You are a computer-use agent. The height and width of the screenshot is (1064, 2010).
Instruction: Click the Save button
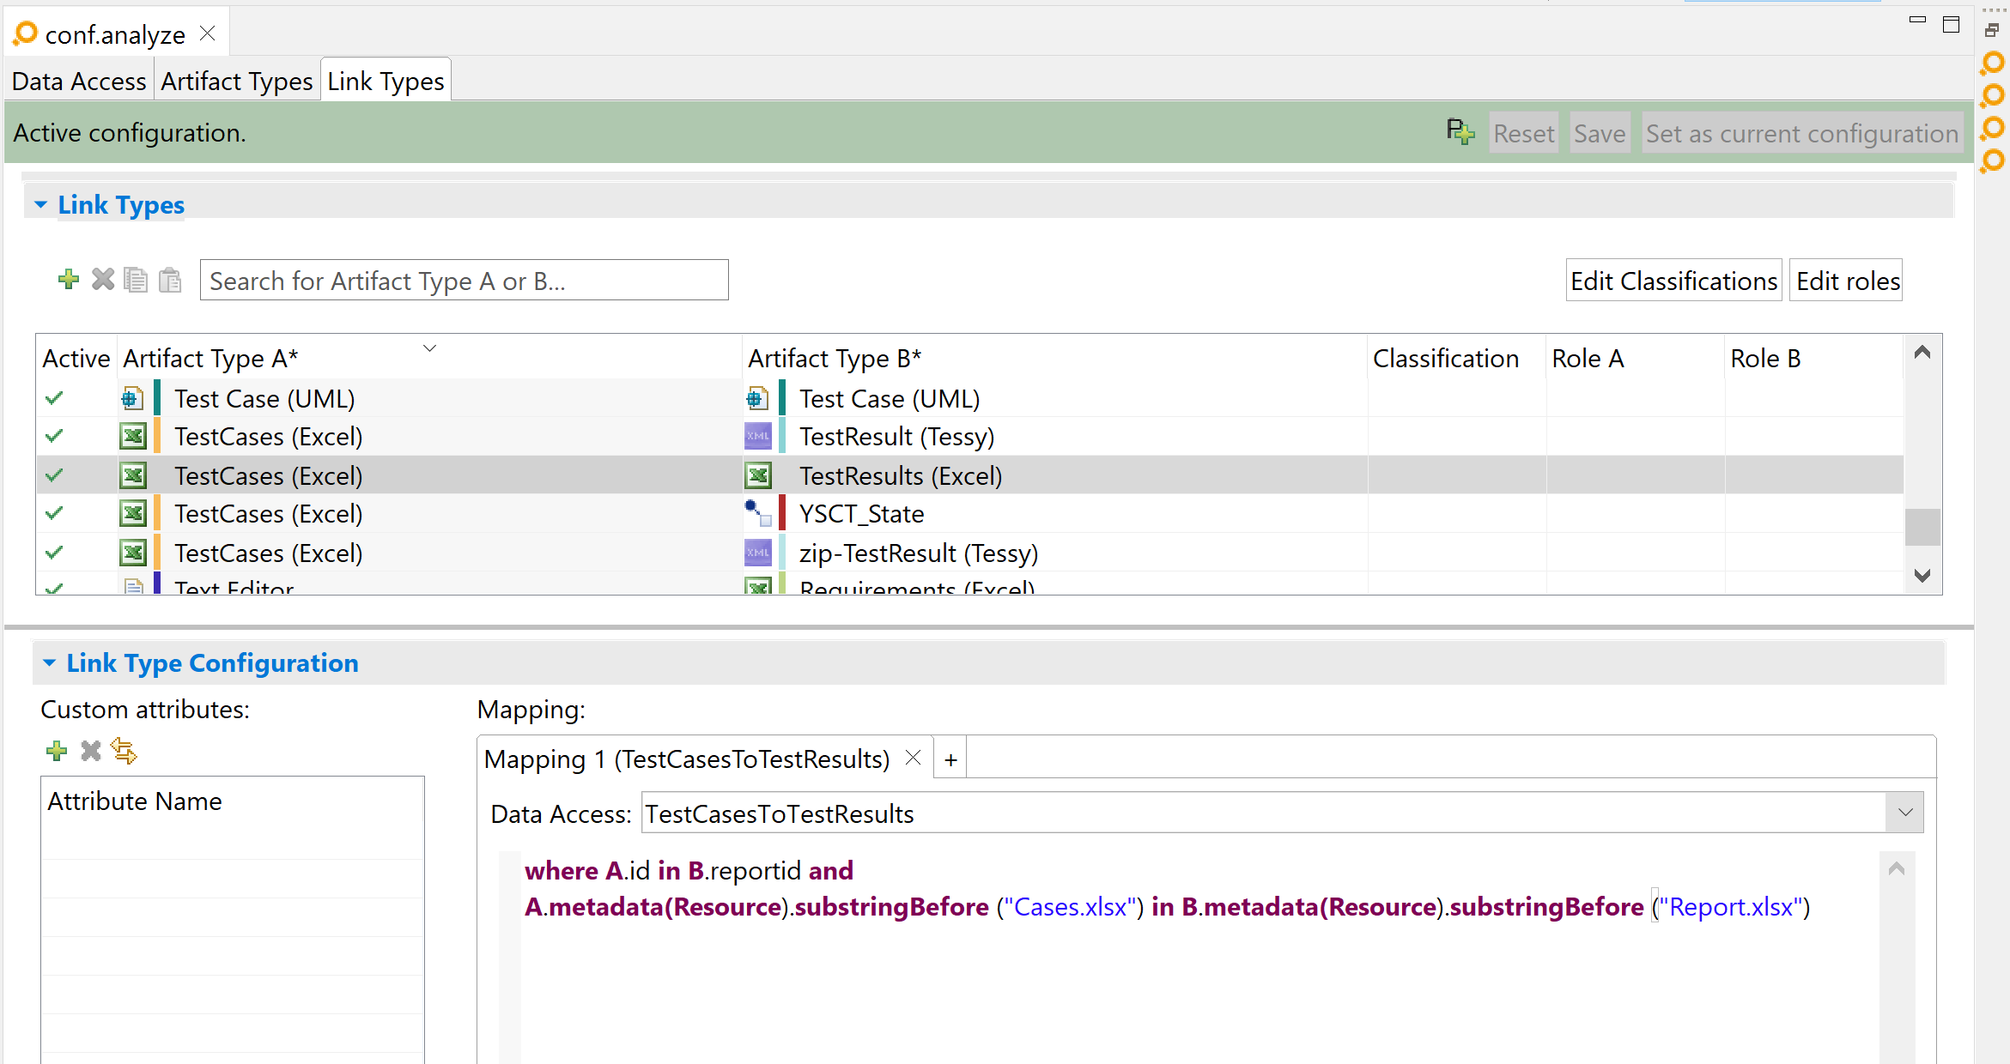(x=1600, y=133)
